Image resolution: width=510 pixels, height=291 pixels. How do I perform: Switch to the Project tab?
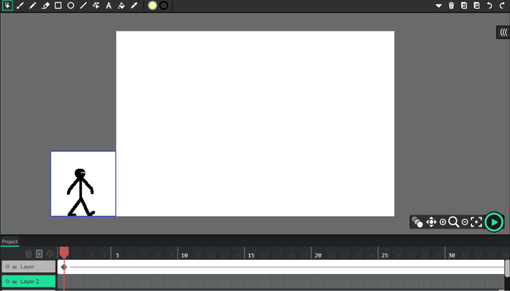10,242
